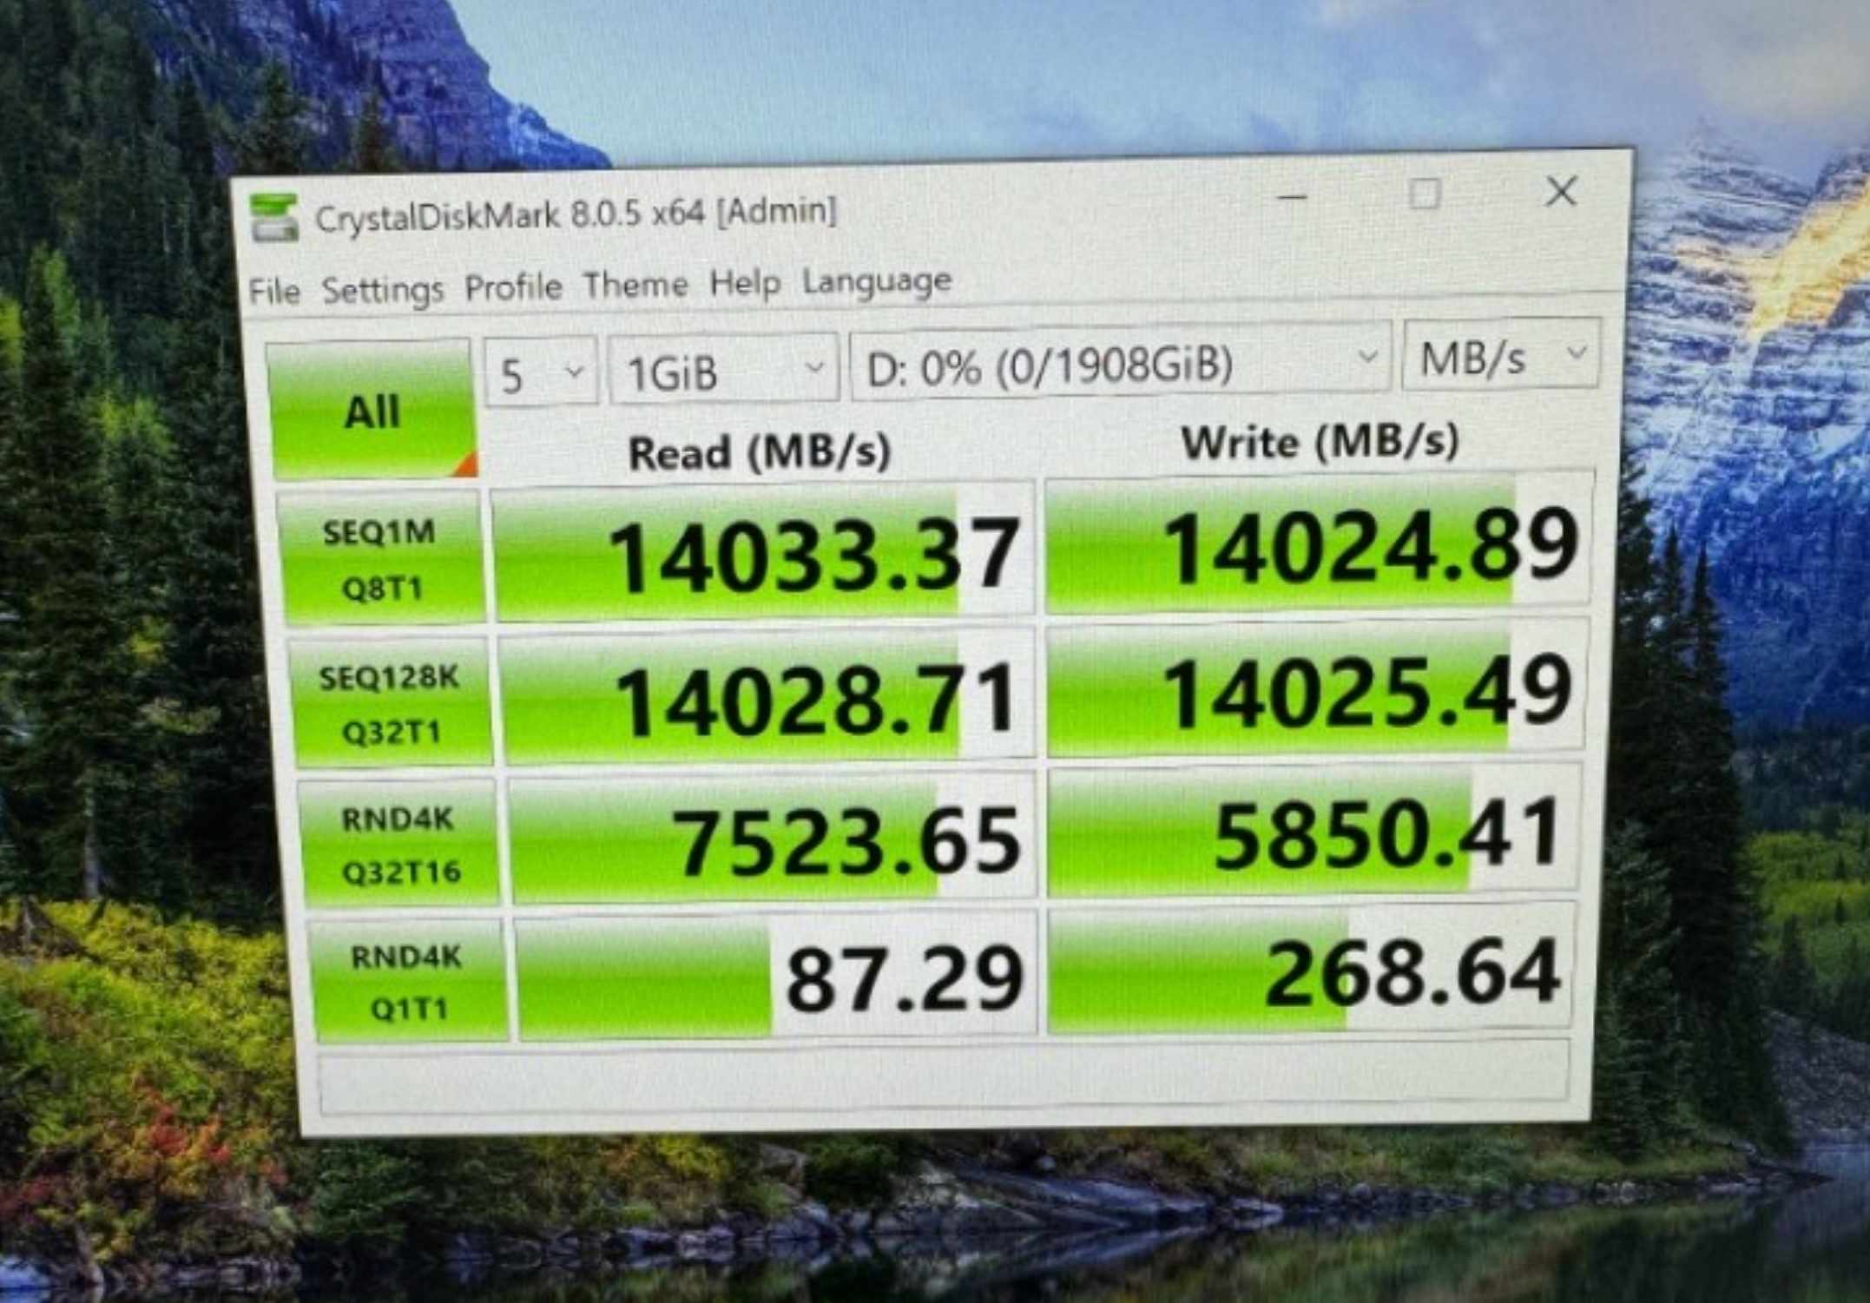The width and height of the screenshot is (1870, 1303).
Task: Start the SEQ128K Q32T1 test
Action: point(390,703)
